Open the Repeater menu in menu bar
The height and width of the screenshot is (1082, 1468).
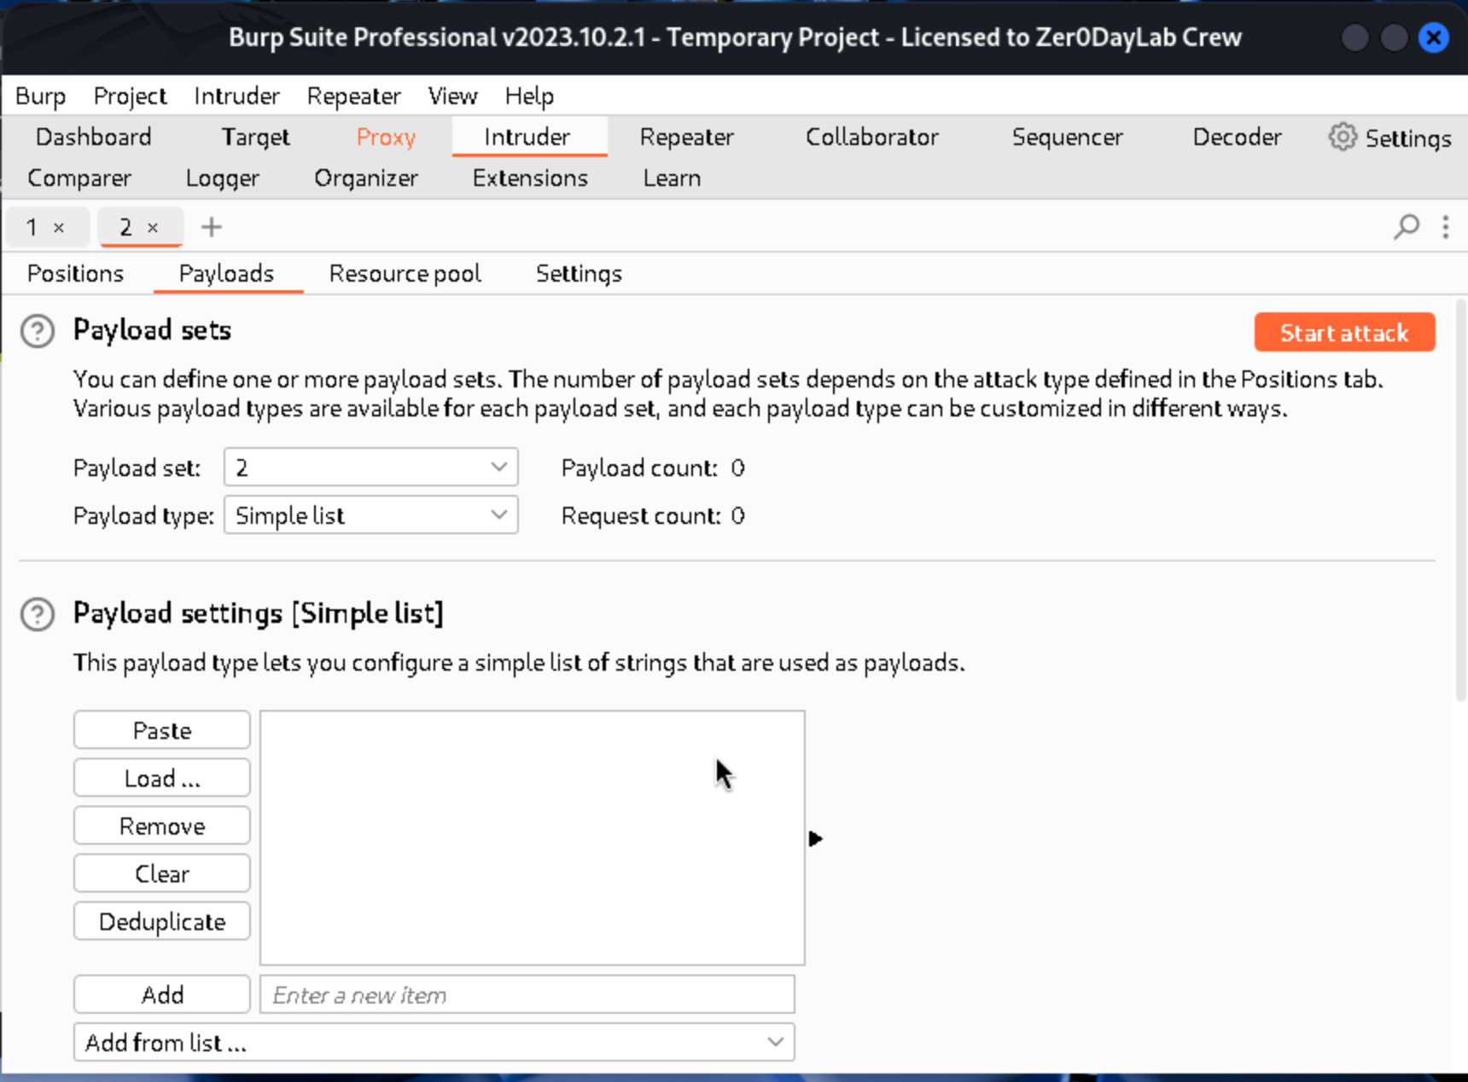[353, 96]
